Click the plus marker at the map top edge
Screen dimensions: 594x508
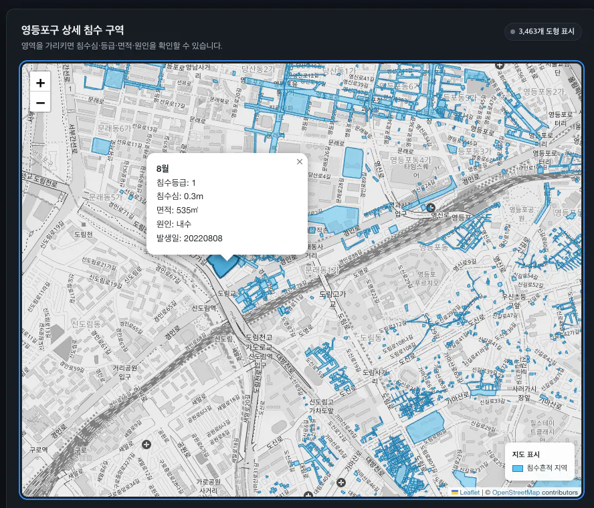click(500, 65)
